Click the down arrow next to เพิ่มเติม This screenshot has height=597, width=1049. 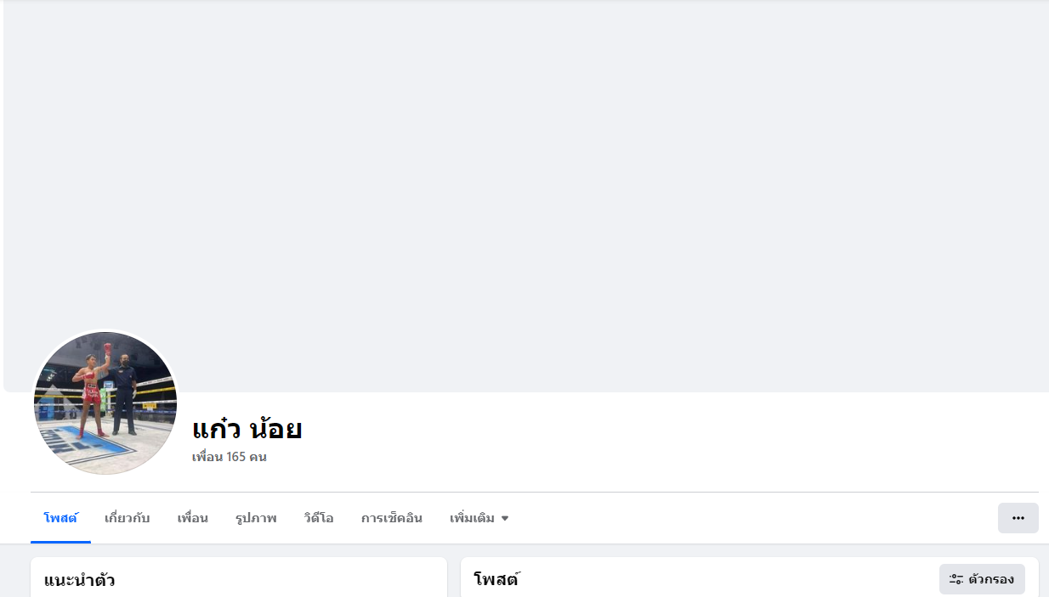(505, 518)
